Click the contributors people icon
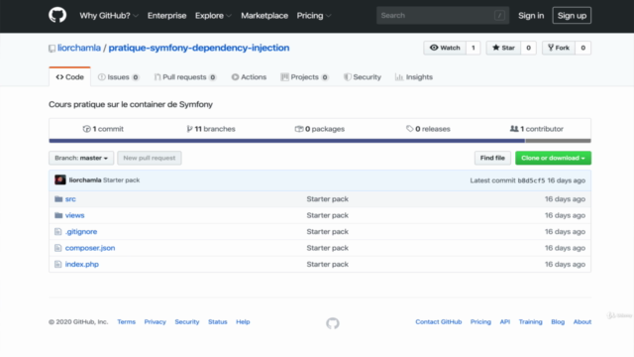 (x=514, y=129)
